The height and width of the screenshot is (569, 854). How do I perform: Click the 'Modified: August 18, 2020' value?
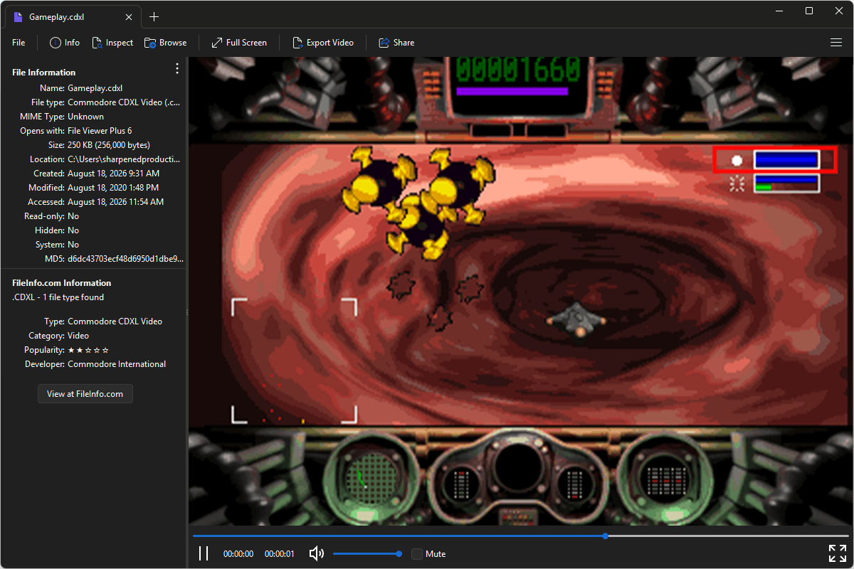click(x=113, y=188)
